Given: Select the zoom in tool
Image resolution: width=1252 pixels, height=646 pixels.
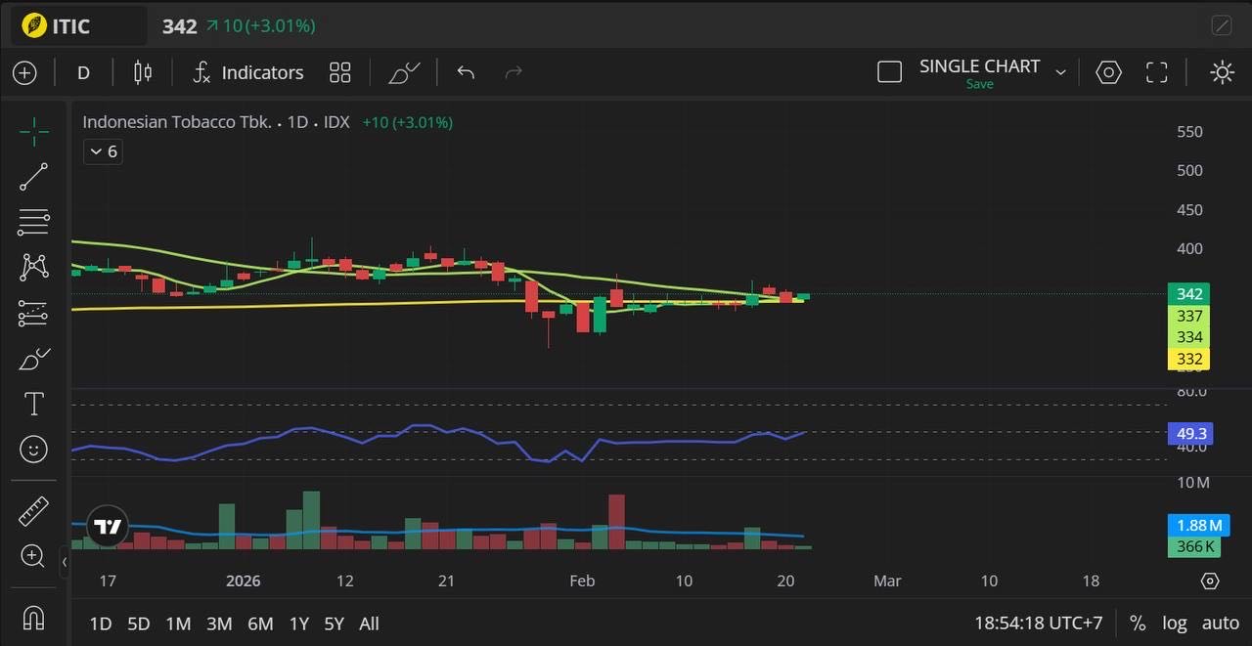Looking at the screenshot, I should click(x=33, y=556).
